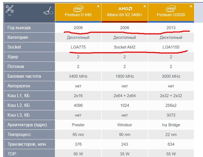
Task: Select the 'Socket' row label
Action: click(14, 47)
